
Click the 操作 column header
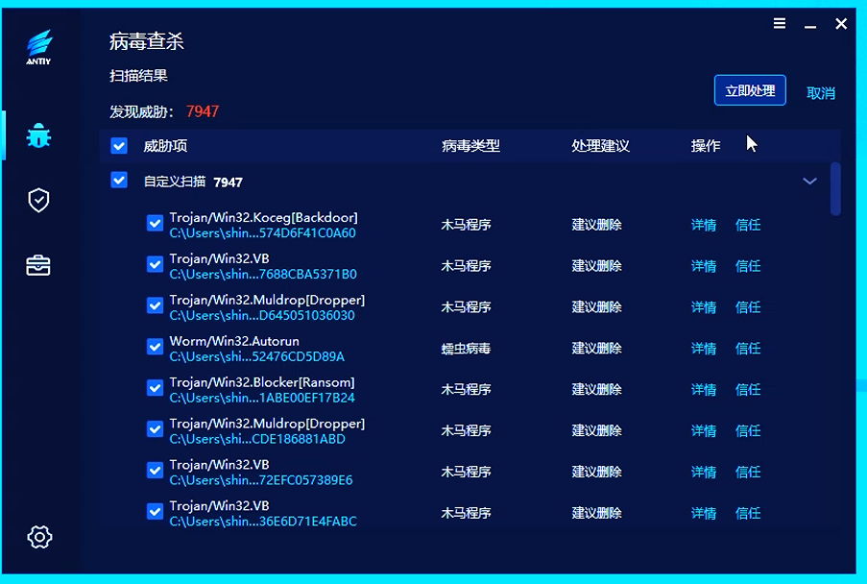click(706, 146)
